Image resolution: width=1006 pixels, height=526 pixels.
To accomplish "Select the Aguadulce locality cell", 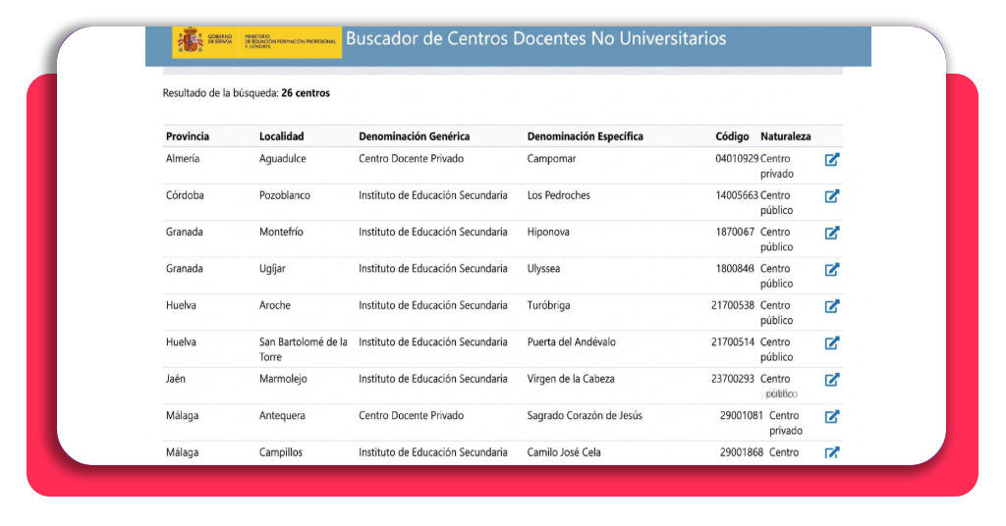I will tap(282, 159).
